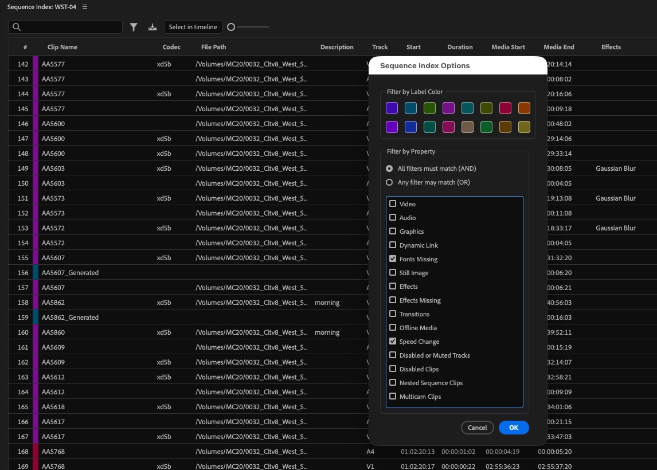Click the Select in timeline button
Image resolution: width=657 pixels, height=470 pixels.
193,27
